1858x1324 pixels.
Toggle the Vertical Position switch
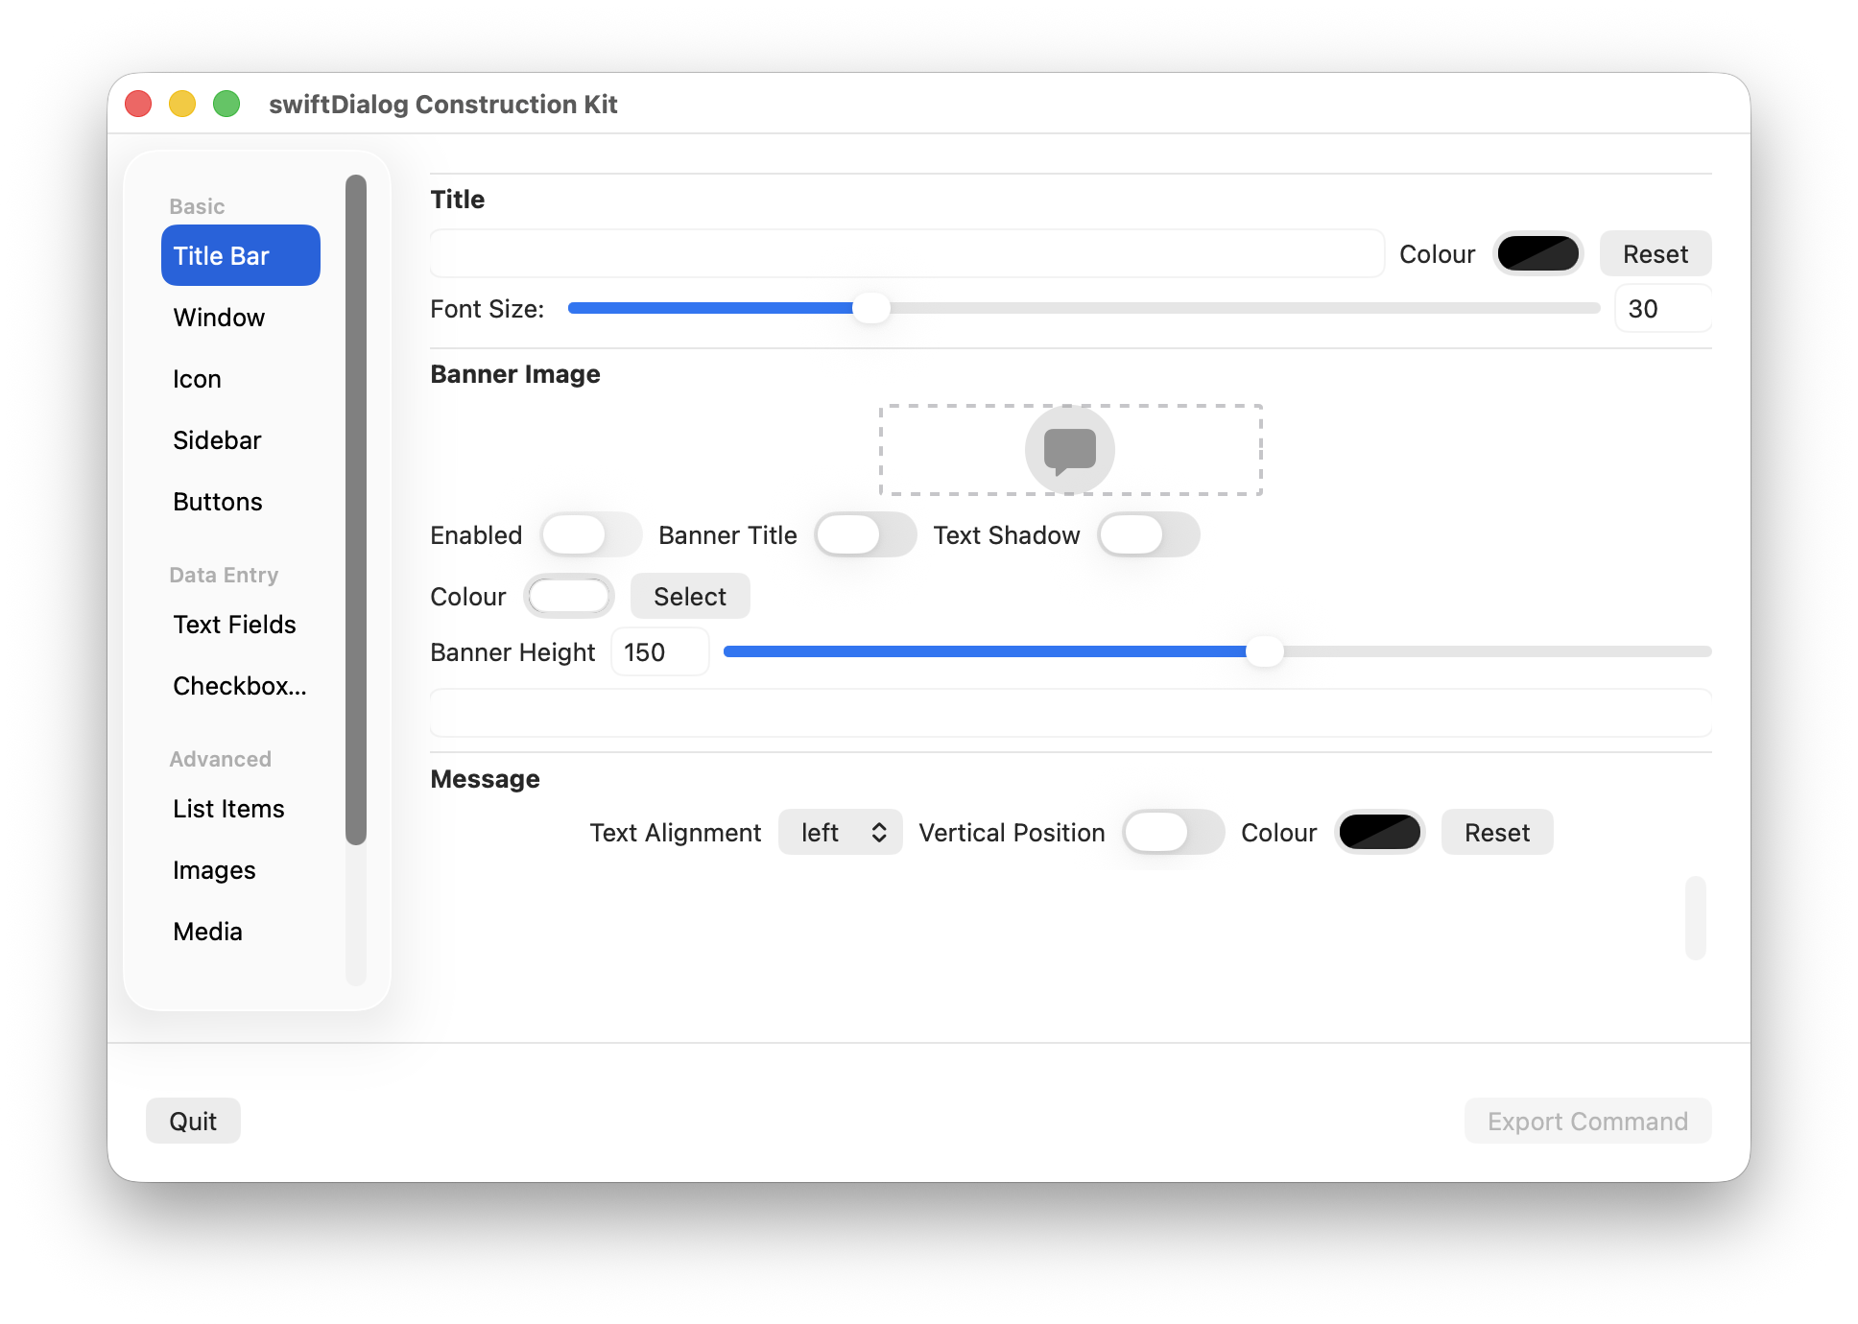coord(1172,833)
